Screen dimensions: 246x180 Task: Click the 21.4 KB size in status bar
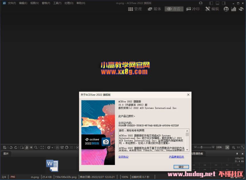click(x=47, y=177)
